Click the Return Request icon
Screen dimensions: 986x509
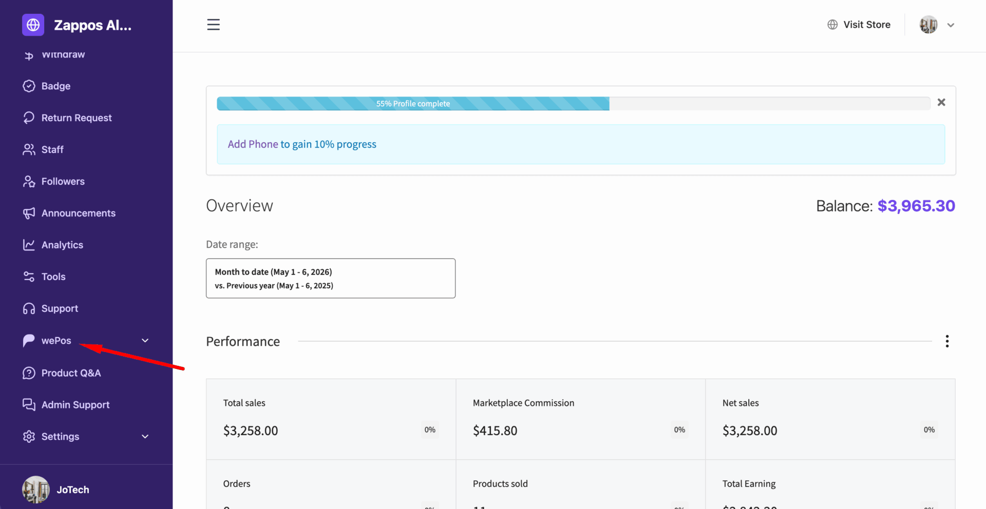(29, 118)
